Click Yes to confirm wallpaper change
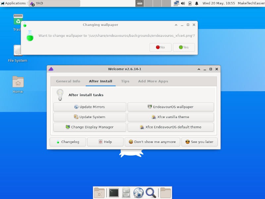 [x=184, y=47]
